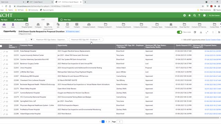Expand Reports & Charts breadcrumb
This screenshot has height=124, width=221.
(25, 34)
